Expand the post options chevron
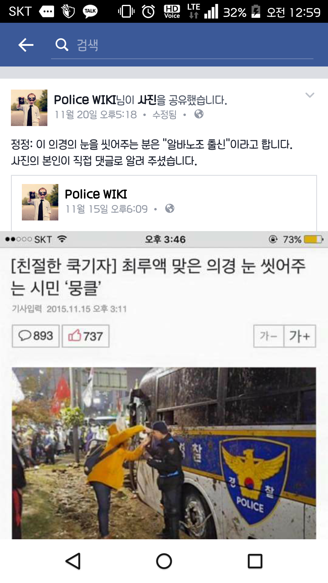328x583 pixels. point(309,95)
